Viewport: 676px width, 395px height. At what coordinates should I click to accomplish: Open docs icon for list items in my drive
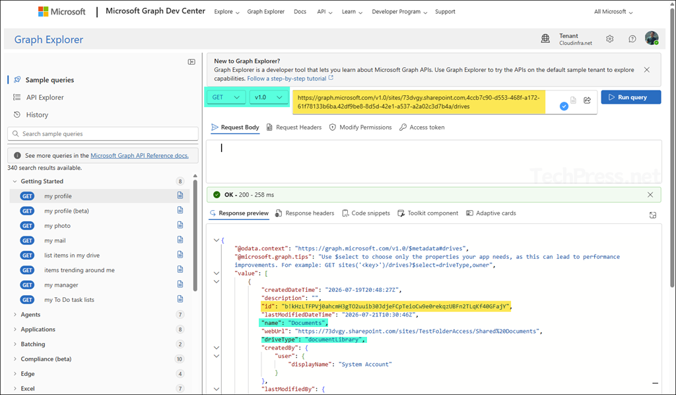tap(180, 254)
